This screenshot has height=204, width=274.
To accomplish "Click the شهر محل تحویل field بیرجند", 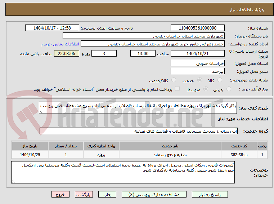I will click(197, 71).
